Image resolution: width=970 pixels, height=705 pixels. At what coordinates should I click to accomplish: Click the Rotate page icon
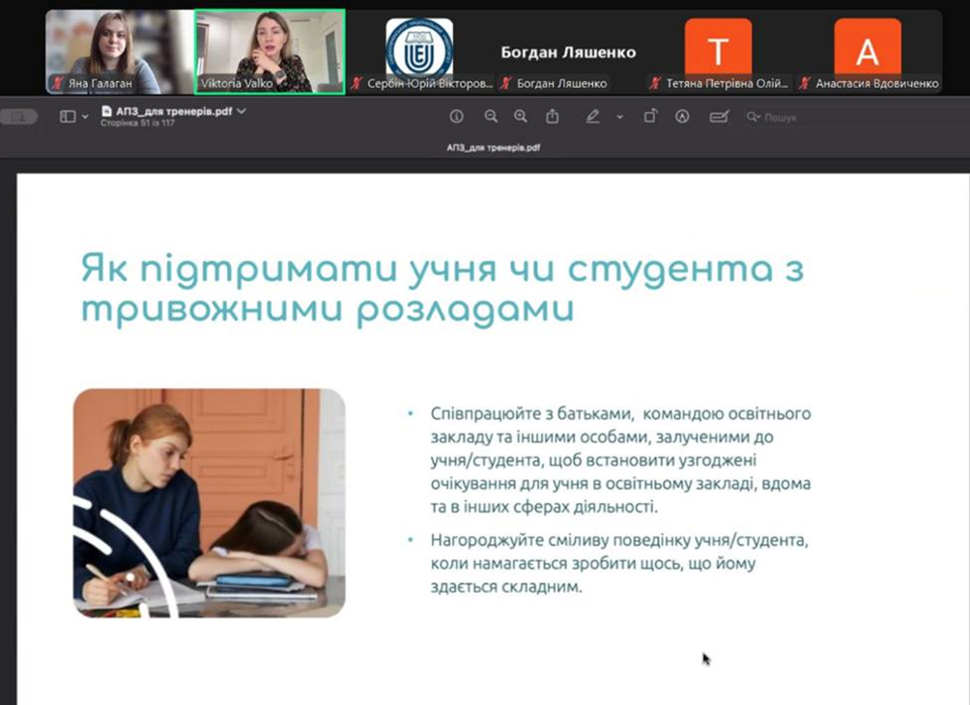[650, 117]
